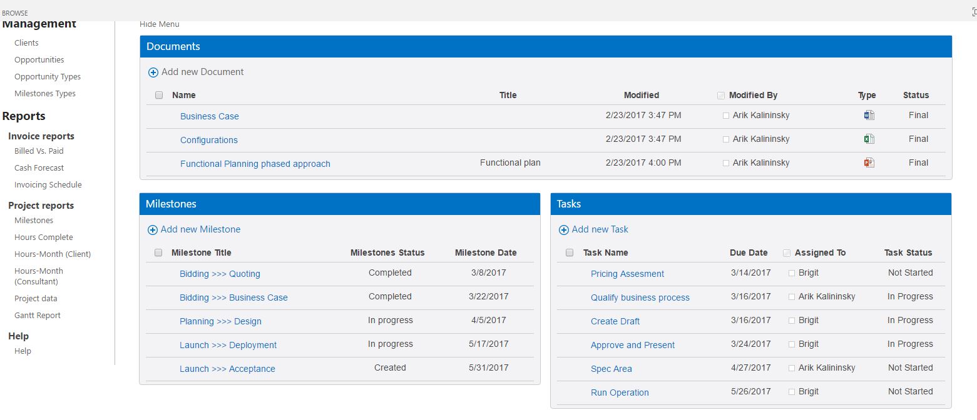The image size is (977, 420).
Task: Click Hide Menu link
Action: [x=160, y=24]
